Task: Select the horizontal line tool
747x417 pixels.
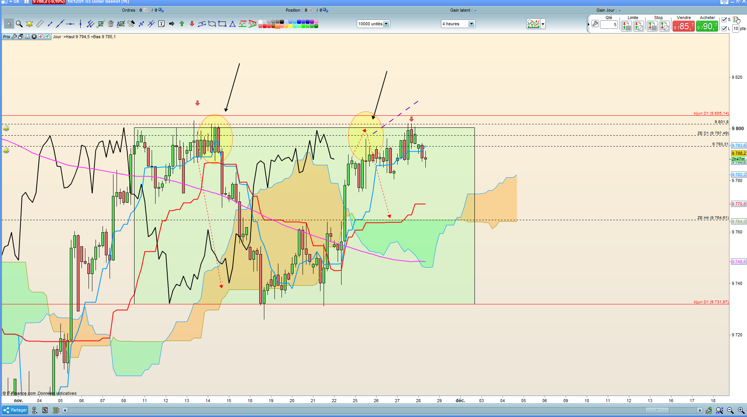Action: [70, 24]
